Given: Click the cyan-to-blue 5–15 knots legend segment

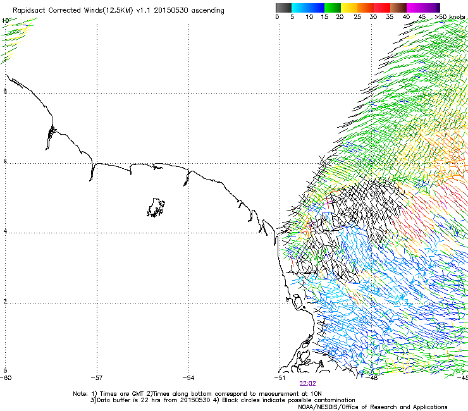Looking at the screenshot, I should tap(308, 8).
